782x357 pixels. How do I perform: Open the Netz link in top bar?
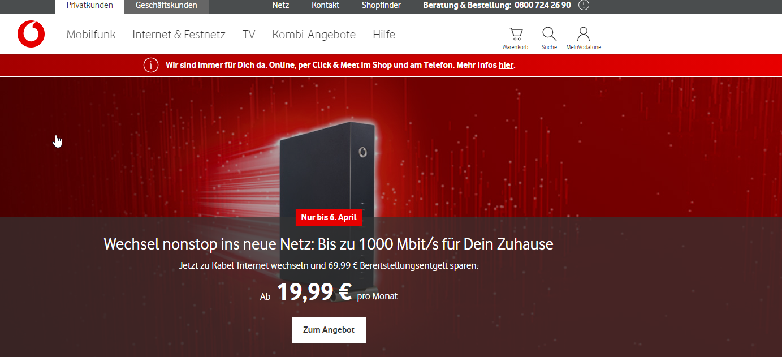[x=280, y=5]
